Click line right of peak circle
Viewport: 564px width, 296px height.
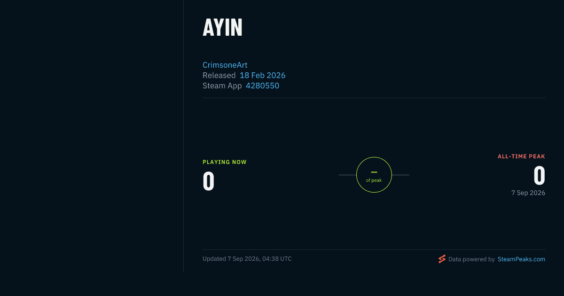click(400, 175)
